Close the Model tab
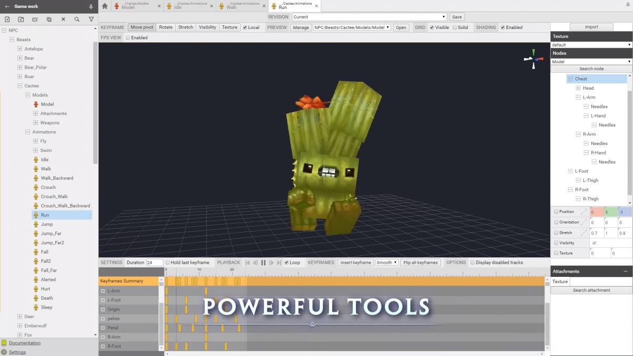This screenshot has width=633, height=356. (x=159, y=6)
